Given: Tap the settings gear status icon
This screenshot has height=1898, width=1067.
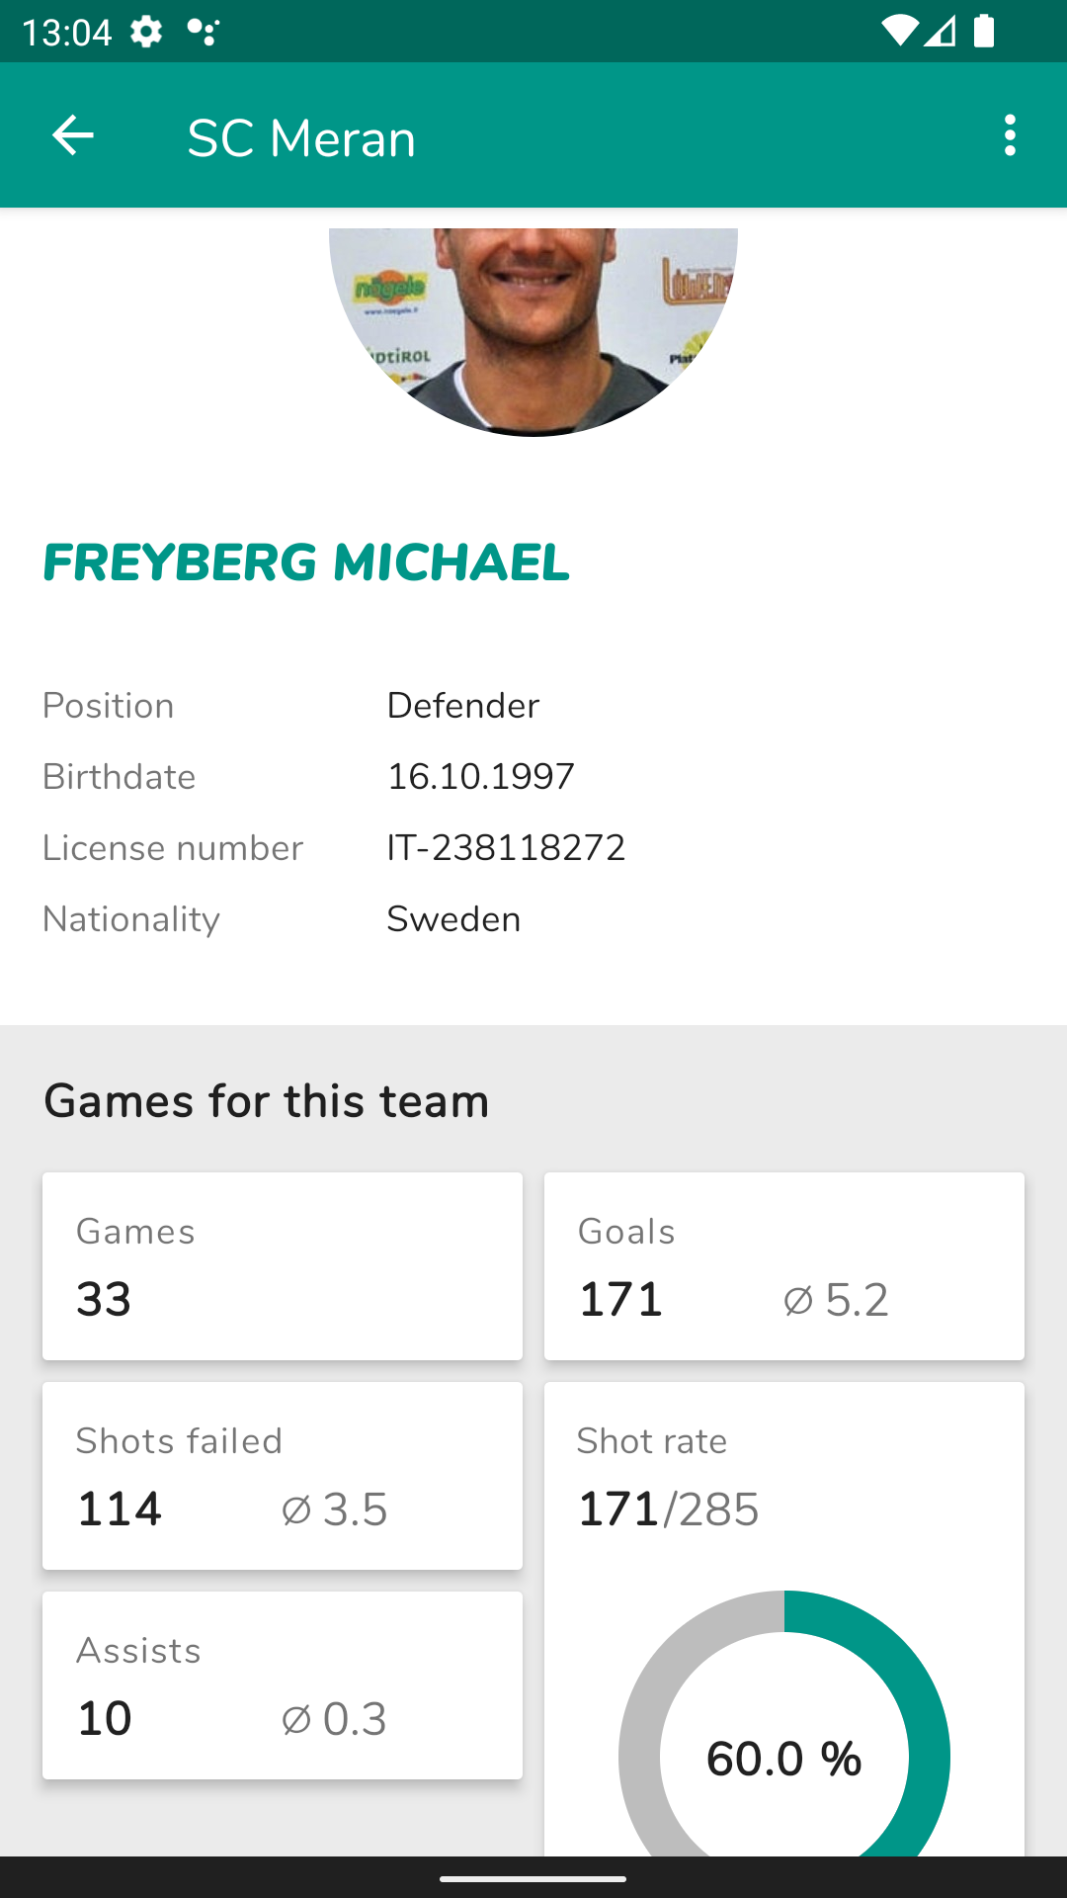Looking at the screenshot, I should point(146,32).
